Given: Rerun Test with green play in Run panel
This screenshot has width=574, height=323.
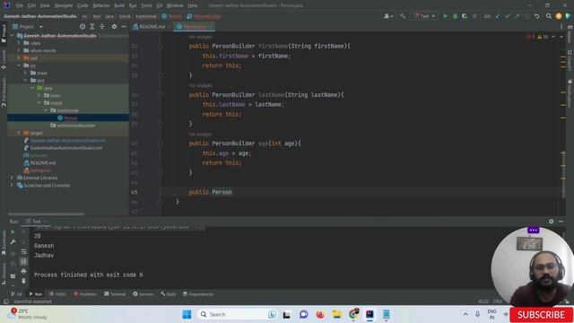Looking at the screenshot, I should point(13,232).
